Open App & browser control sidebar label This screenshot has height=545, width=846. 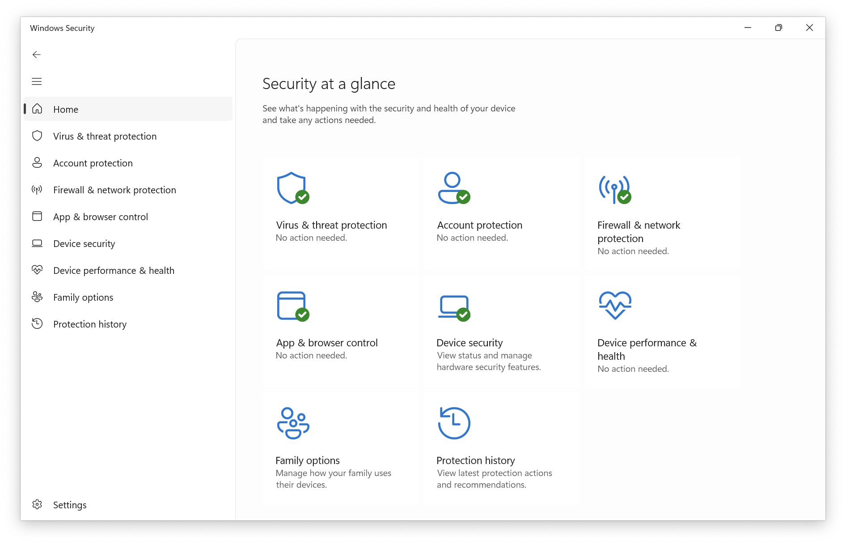point(100,217)
